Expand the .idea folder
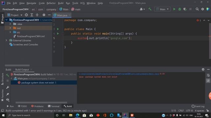 pos(10,24)
